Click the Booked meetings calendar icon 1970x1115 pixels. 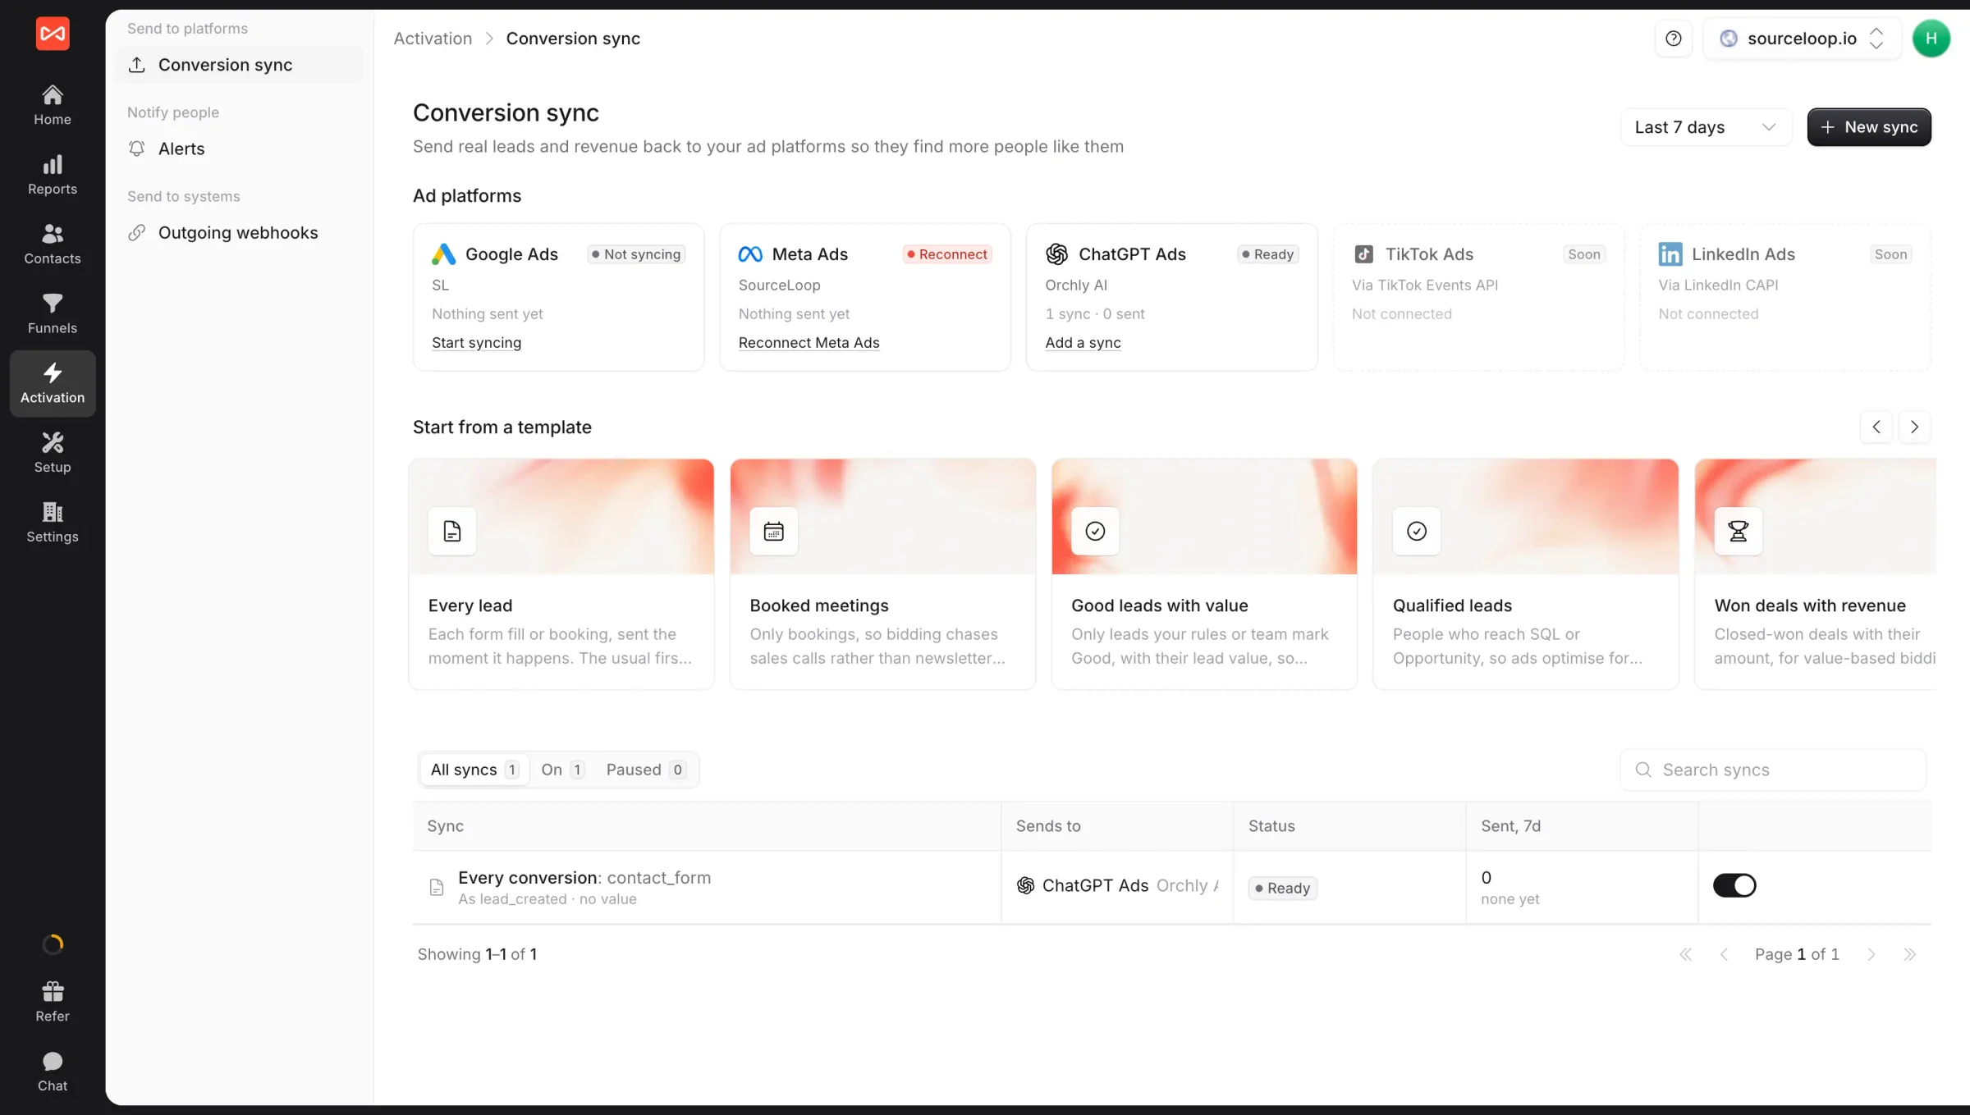[x=773, y=531]
